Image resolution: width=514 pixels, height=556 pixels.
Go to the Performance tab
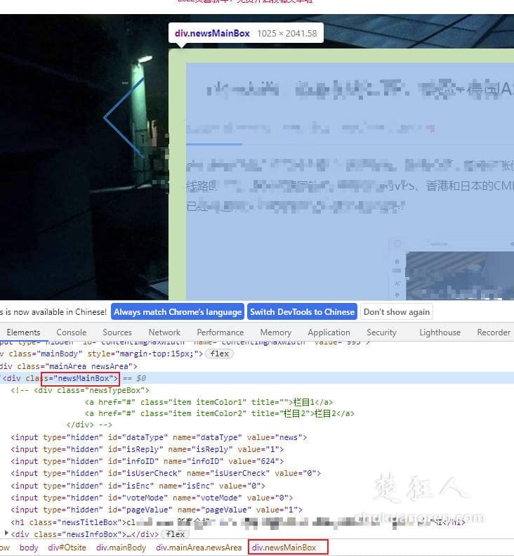coord(220,332)
